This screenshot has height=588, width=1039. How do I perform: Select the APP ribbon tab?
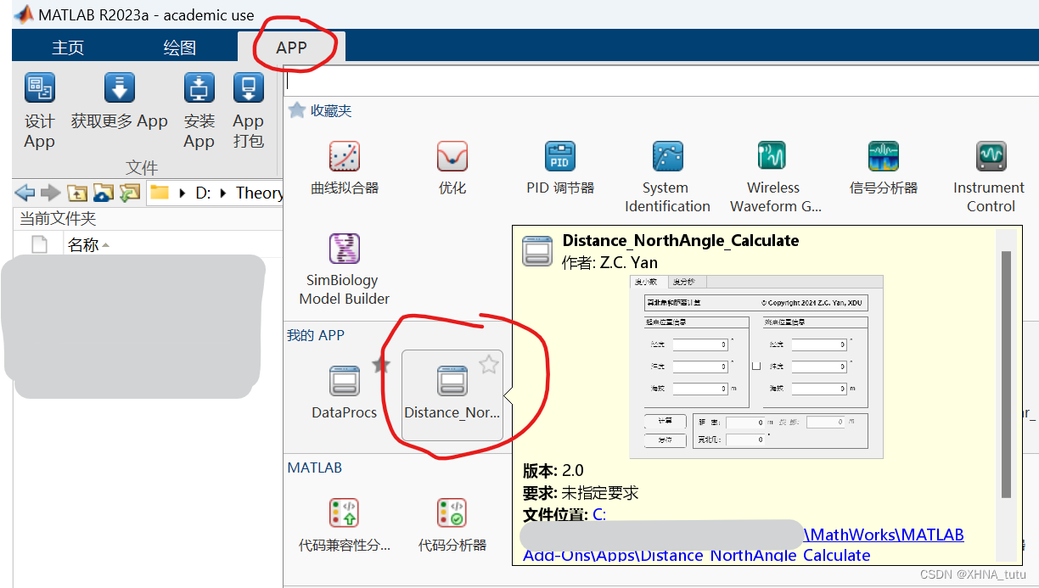click(291, 48)
